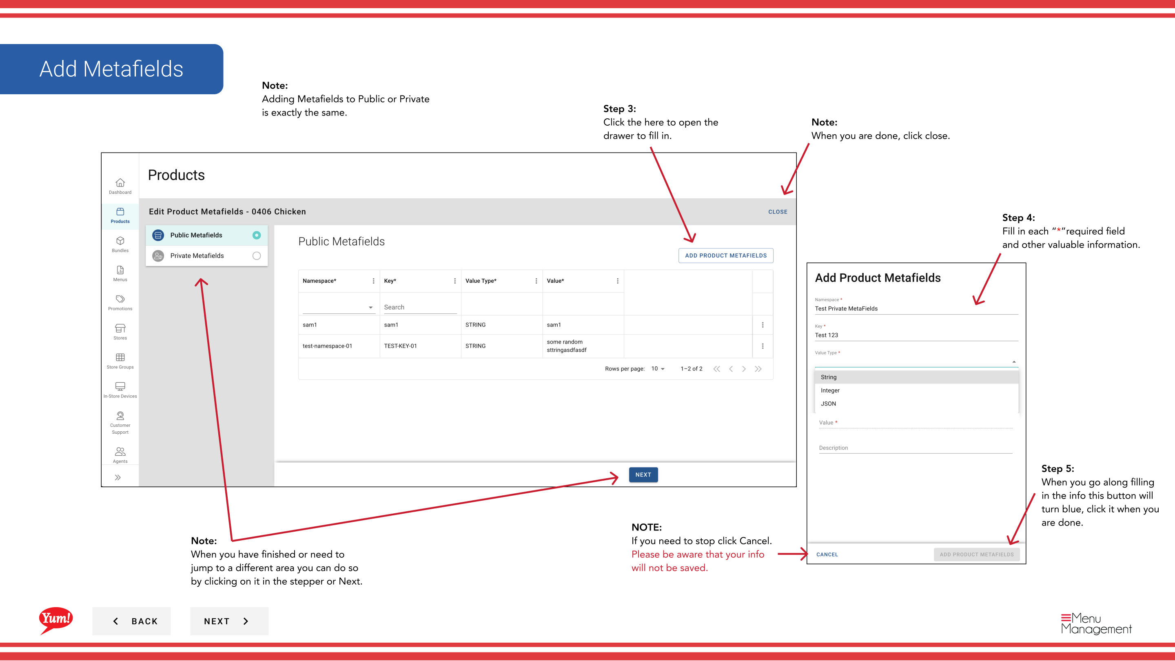Go to next table page
The height and width of the screenshot is (661, 1175).
pos(744,369)
